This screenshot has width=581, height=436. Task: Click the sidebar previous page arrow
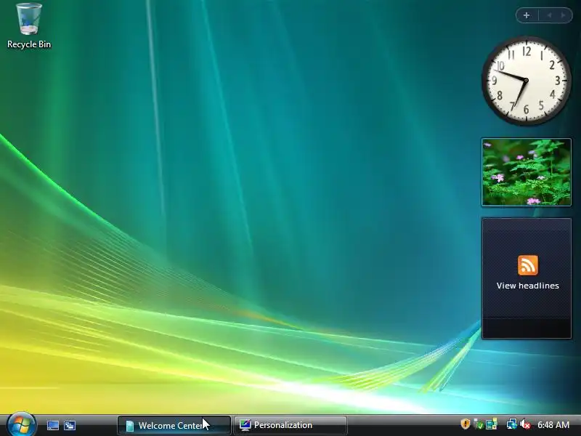pos(549,15)
